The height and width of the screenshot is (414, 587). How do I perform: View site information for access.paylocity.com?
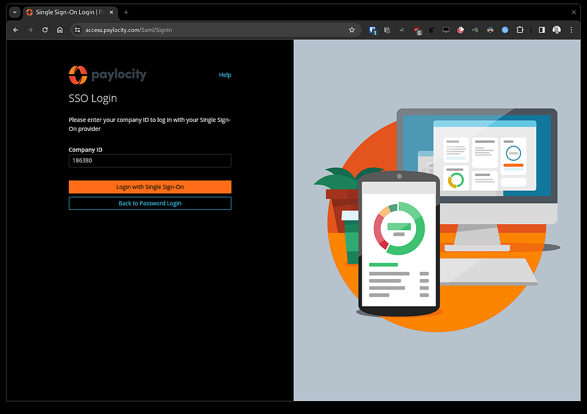coord(77,30)
